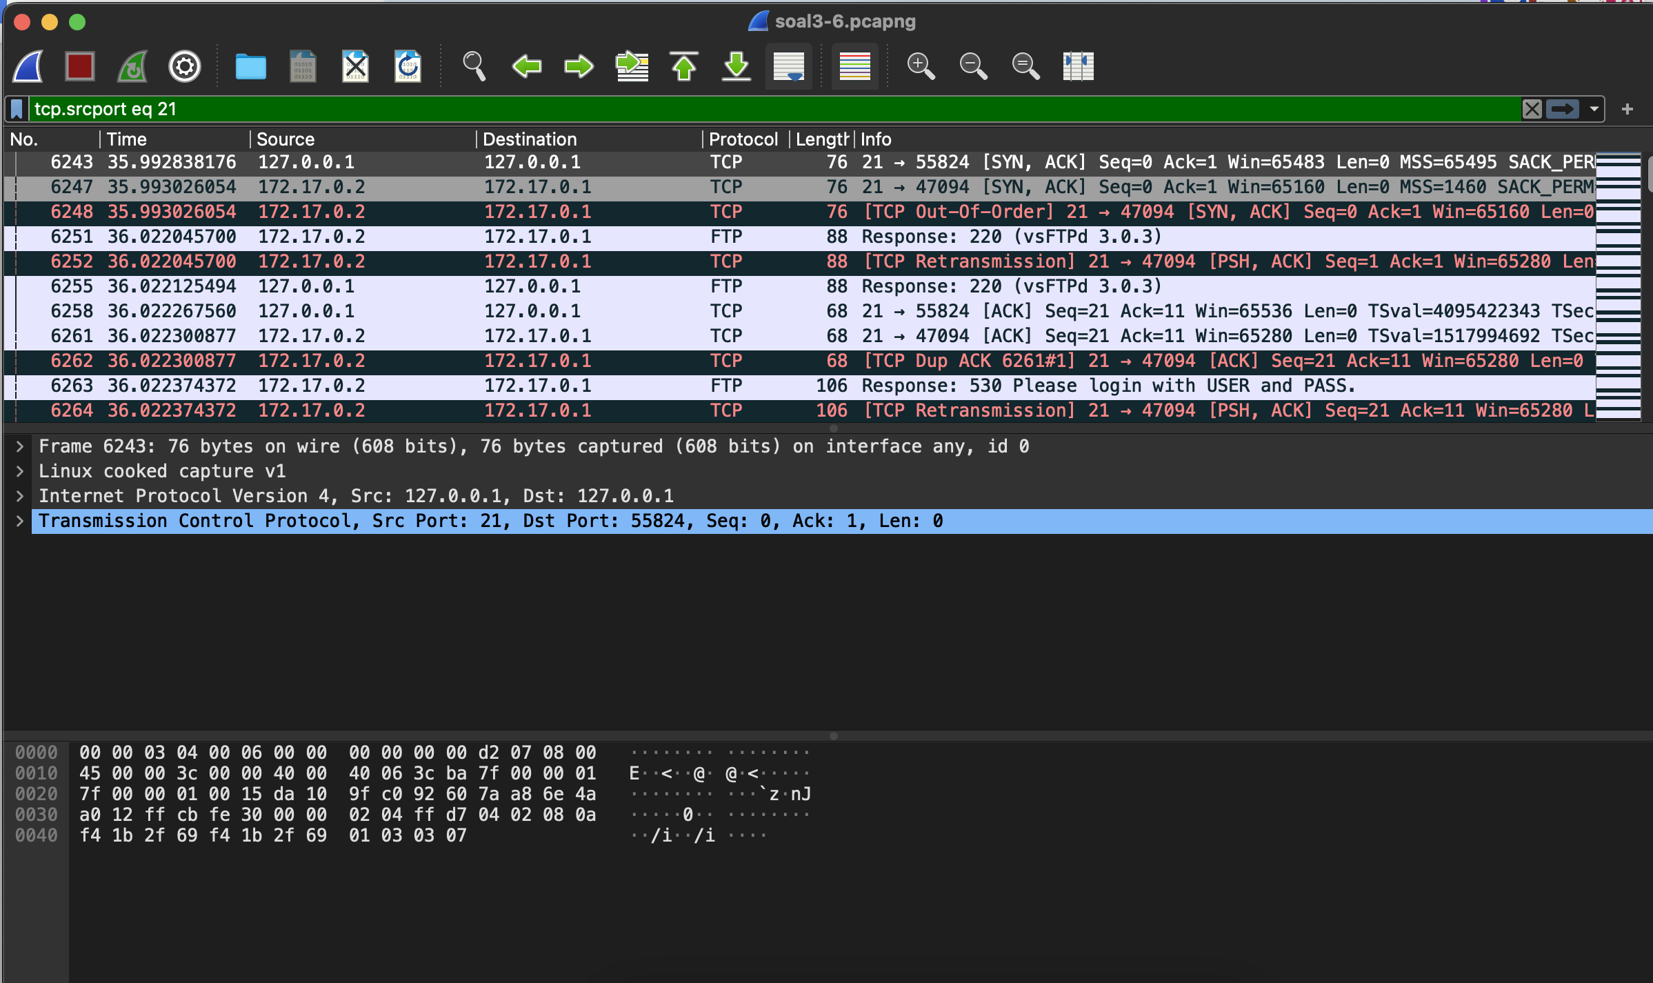Open a saved capture file

click(250, 66)
